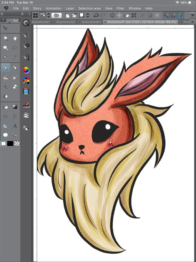The height and width of the screenshot is (262, 196).
Task: Click the Save icon
Action: (81, 15)
